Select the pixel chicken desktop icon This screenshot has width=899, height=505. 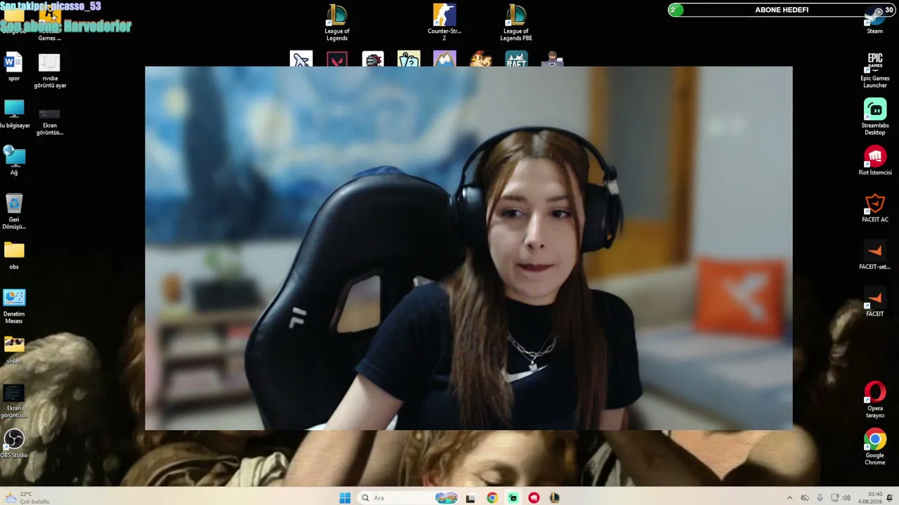480,59
